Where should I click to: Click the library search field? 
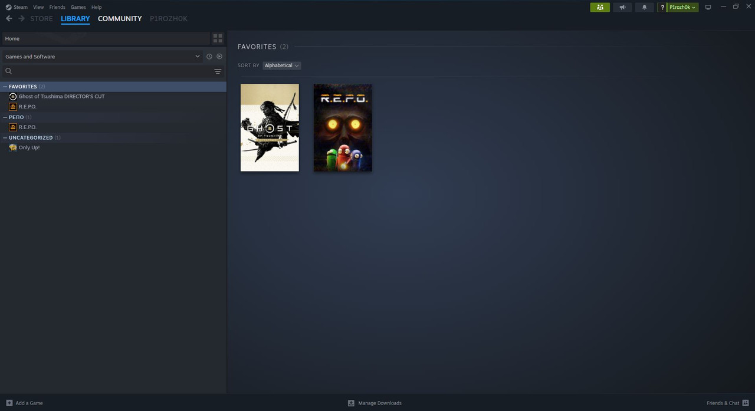[112, 71]
